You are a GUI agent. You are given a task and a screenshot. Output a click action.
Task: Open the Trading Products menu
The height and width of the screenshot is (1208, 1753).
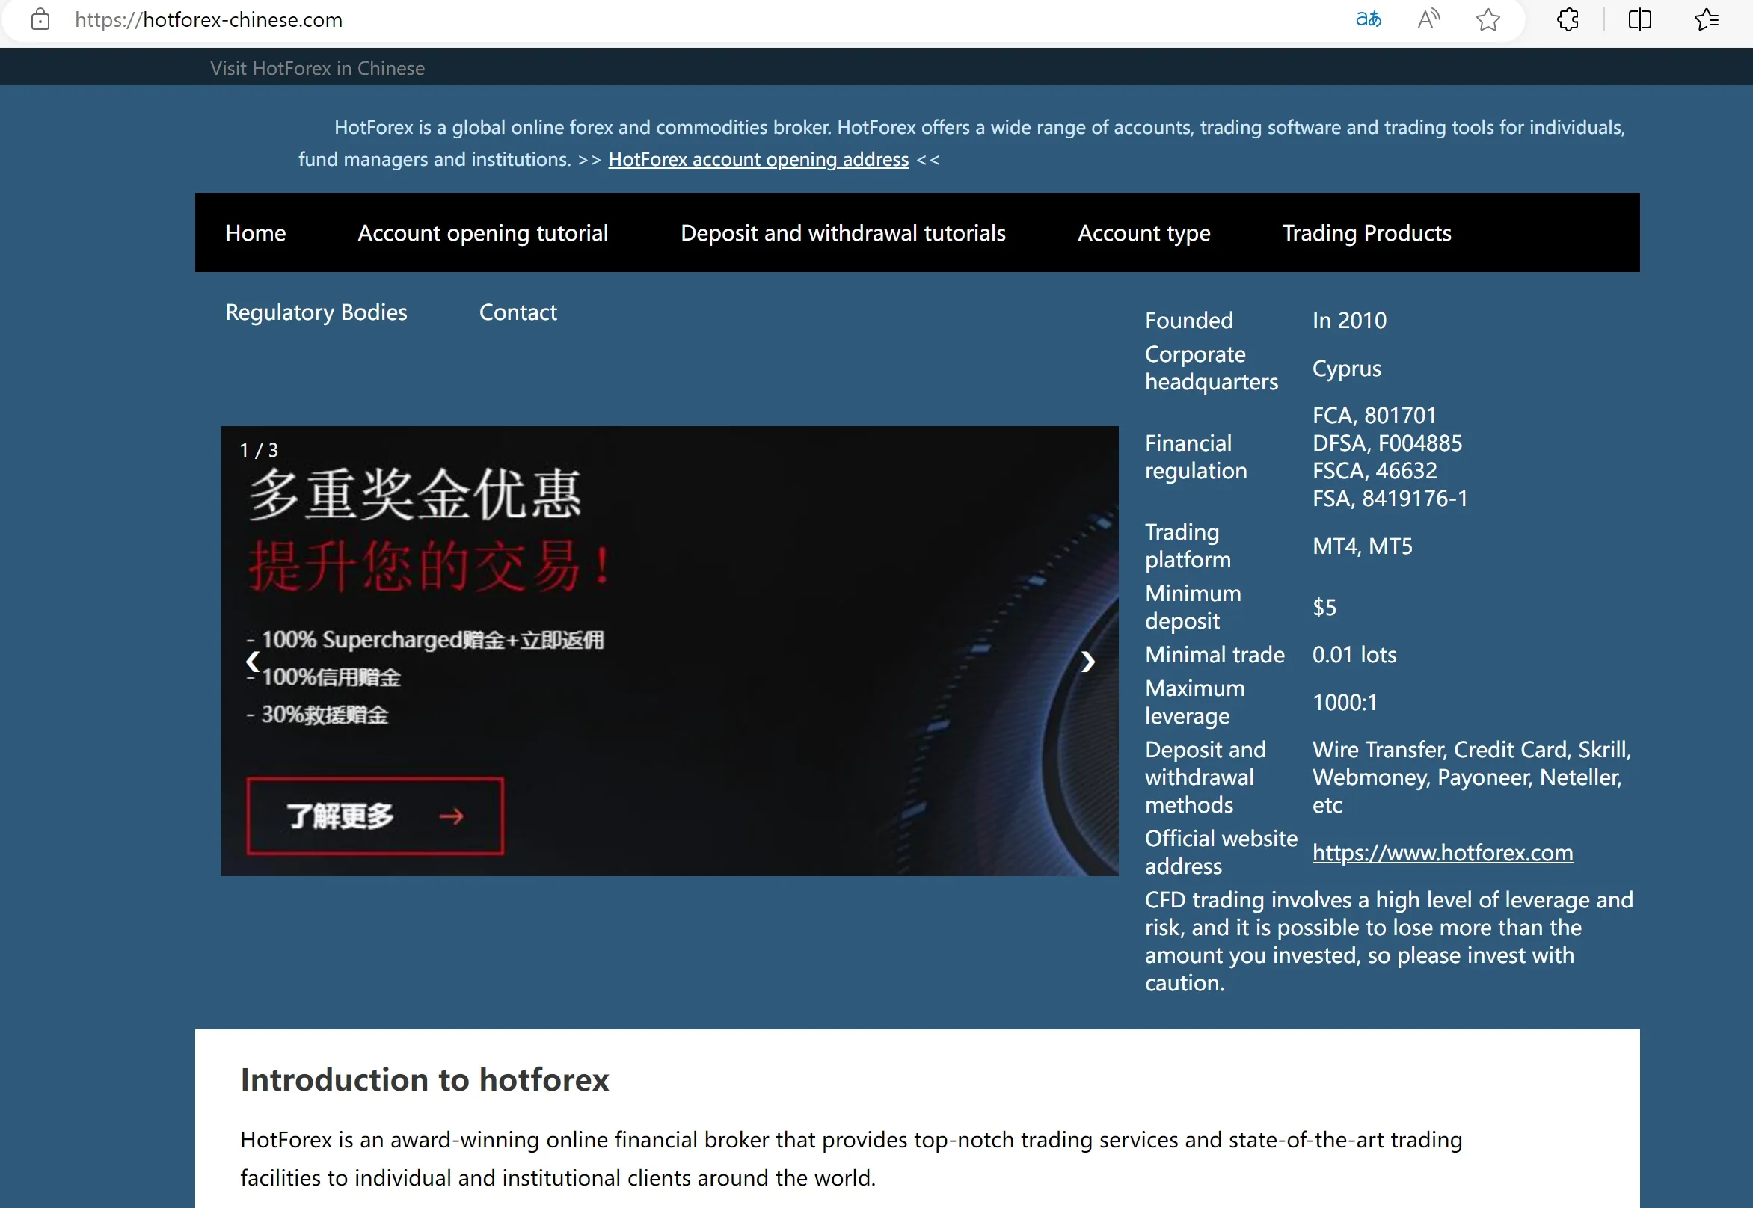[x=1367, y=233]
